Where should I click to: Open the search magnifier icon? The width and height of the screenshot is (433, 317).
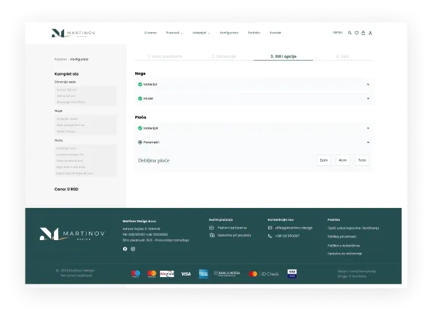tap(350, 33)
